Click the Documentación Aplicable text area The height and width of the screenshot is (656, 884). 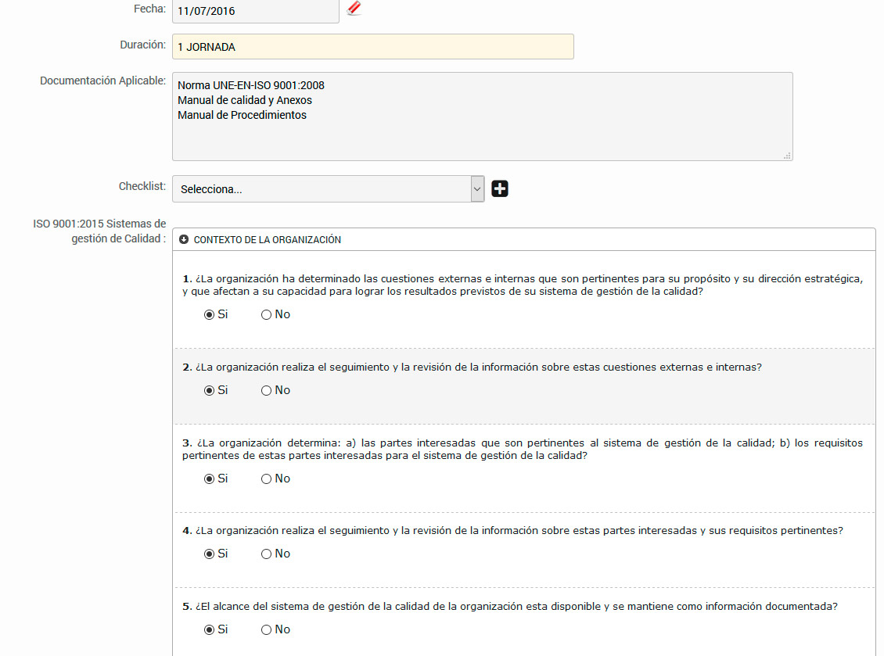tap(483, 117)
